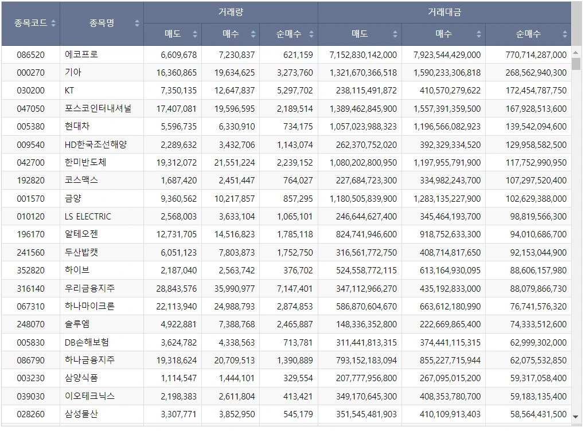
Task: Click value 6,609,678 in 에코프로 row
Action: 179,55
